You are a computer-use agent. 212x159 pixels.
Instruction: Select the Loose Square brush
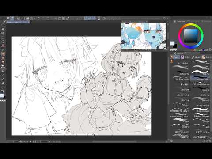tap(201, 110)
